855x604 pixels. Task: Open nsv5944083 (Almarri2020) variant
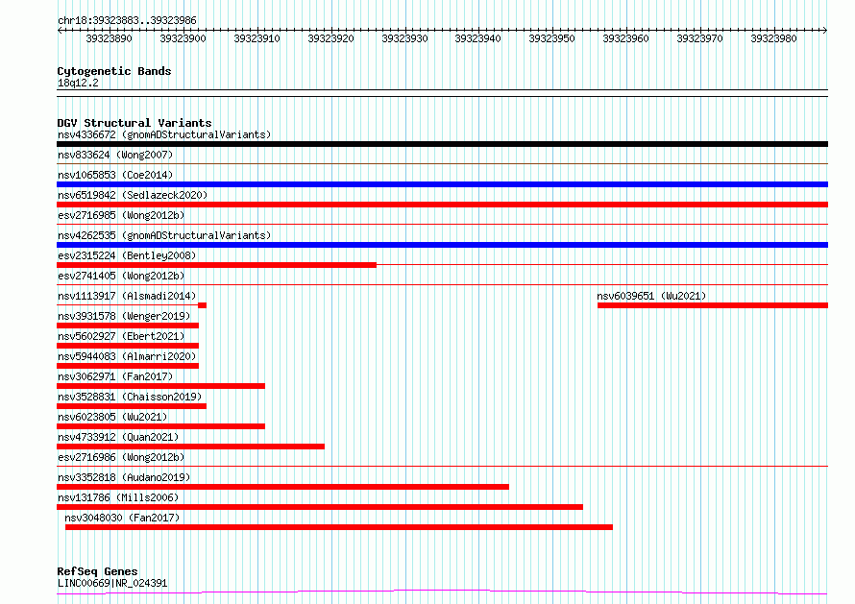click(x=127, y=356)
